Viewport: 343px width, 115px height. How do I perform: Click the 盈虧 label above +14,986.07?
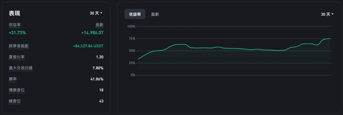(x=99, y=25)
